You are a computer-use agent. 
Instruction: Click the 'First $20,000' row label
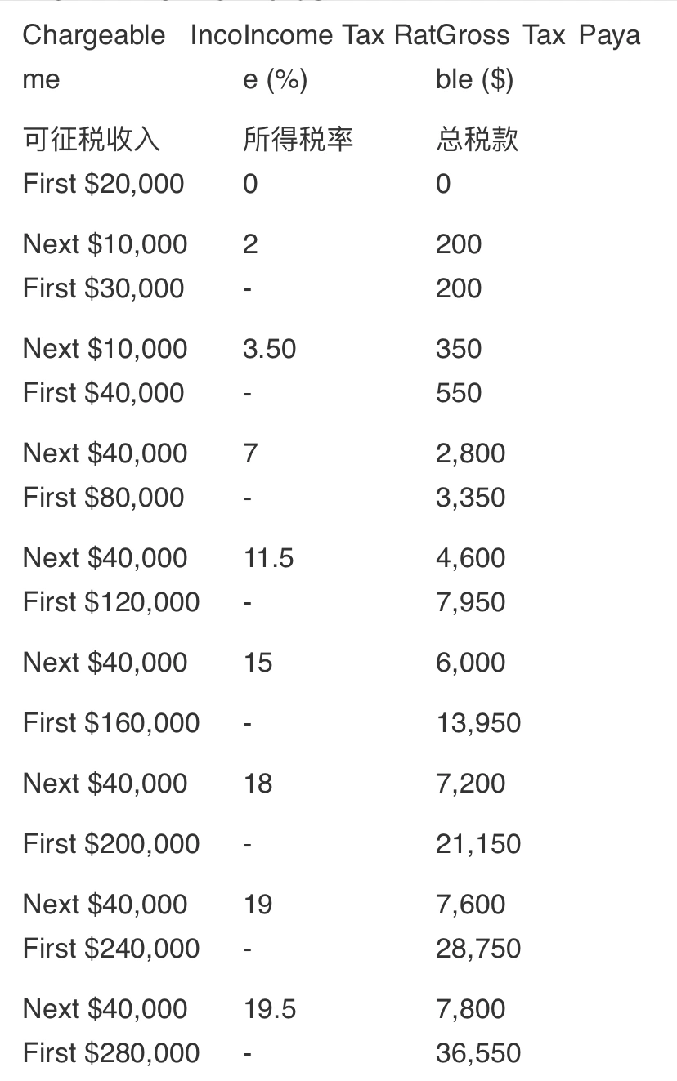(103, 184)
